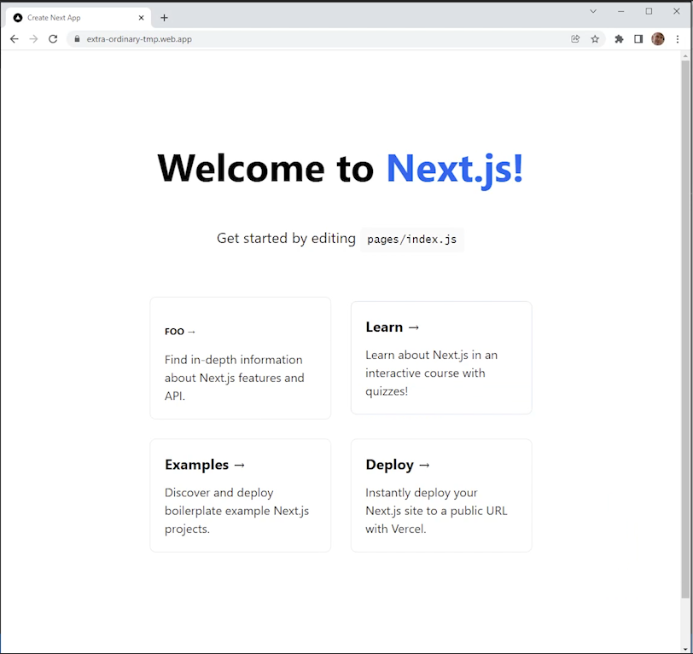Click inside the address bar
693x654 pixels.
[x=256, y=38]
